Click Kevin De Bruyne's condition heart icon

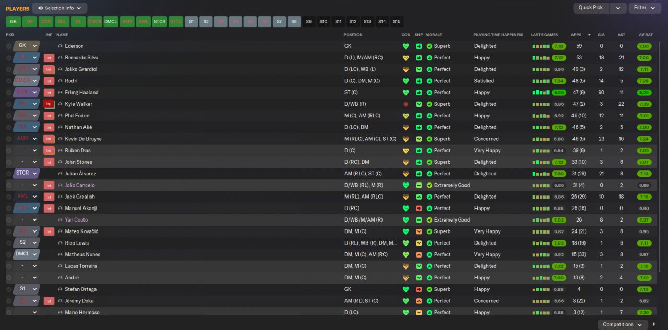(405, 139)
